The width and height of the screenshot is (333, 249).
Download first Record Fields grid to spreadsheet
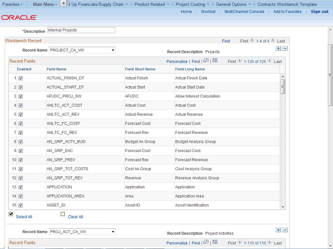[x=215, y=61]
